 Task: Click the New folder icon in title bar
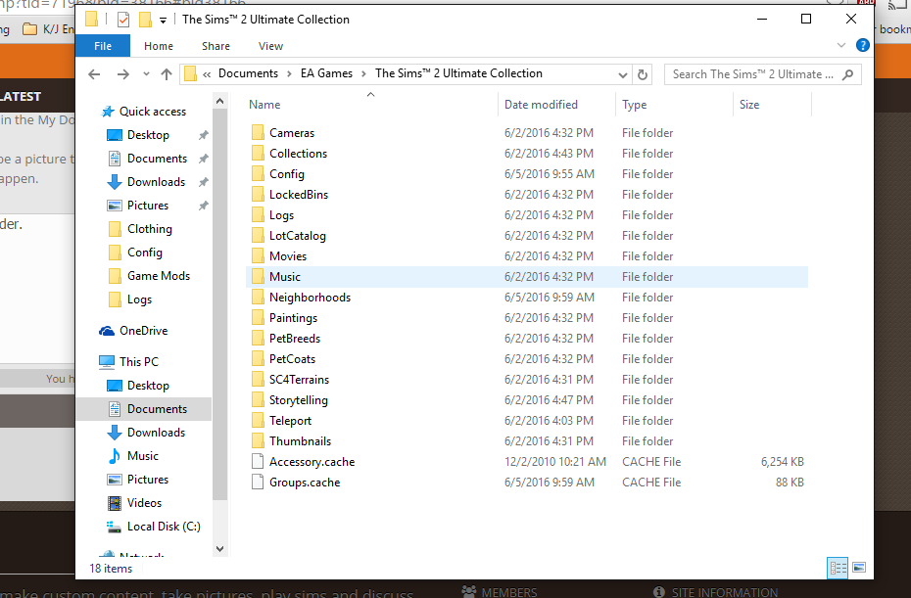(145, 20)
